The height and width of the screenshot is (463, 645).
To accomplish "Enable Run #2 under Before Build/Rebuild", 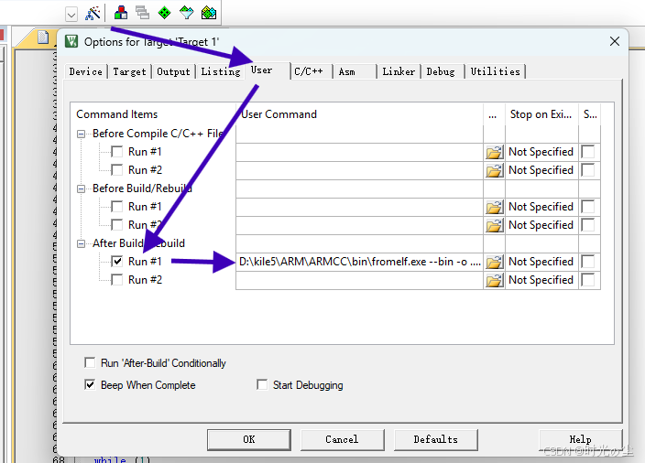I will tap(117, 225).
